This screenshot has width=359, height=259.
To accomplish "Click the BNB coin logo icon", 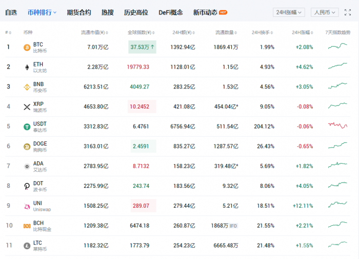I will pyautogui.click(x=27, y=87).
